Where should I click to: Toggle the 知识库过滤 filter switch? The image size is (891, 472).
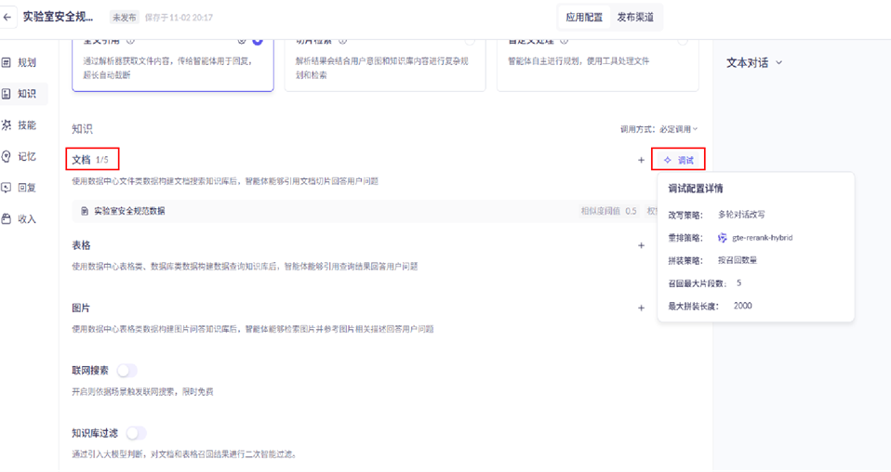[x=137, y=433]
